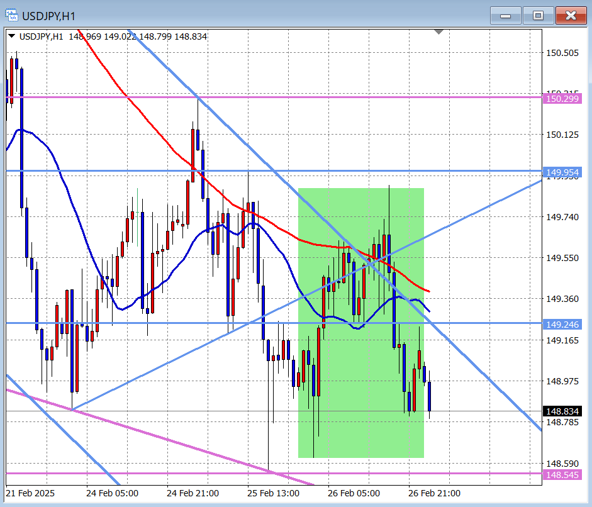
Task: Minimize the USDJPY,H1 chart window
Action: 505,16
